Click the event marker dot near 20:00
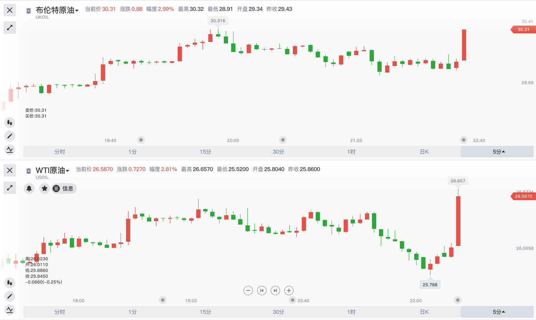The height and width of the screenshot is (320, 536). click(x=283, y=140)
